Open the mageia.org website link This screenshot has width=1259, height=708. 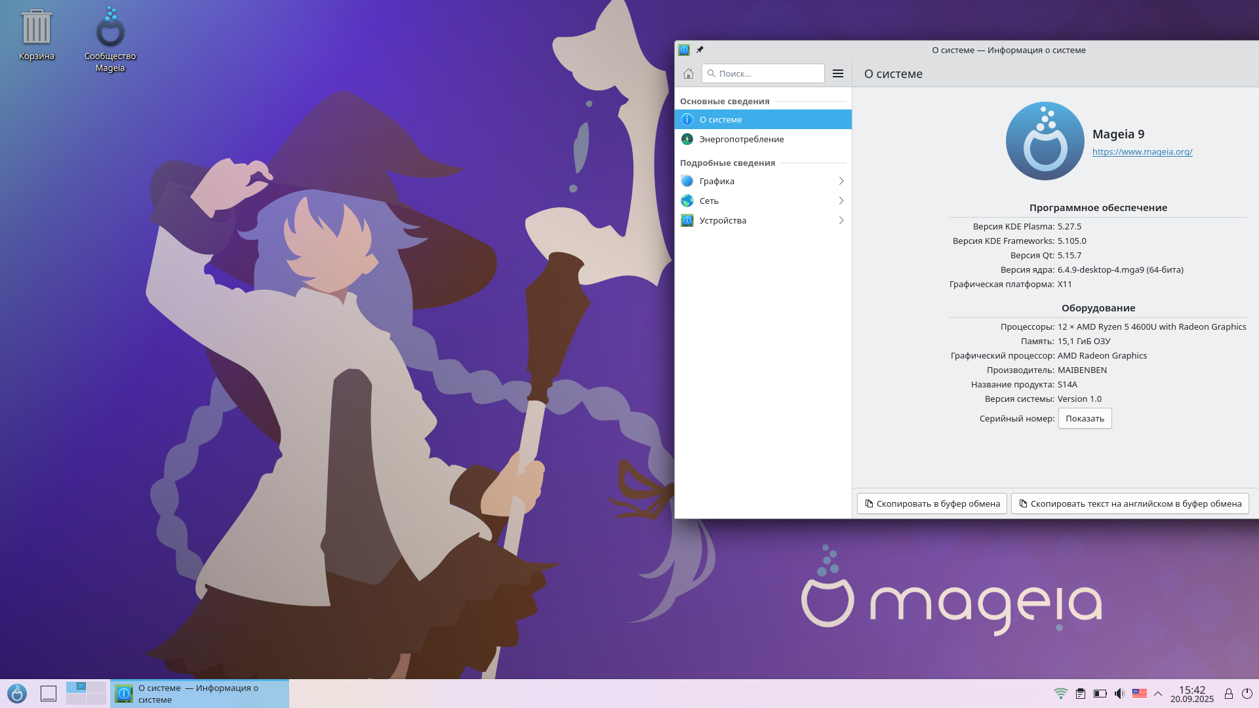point(1142,151)
